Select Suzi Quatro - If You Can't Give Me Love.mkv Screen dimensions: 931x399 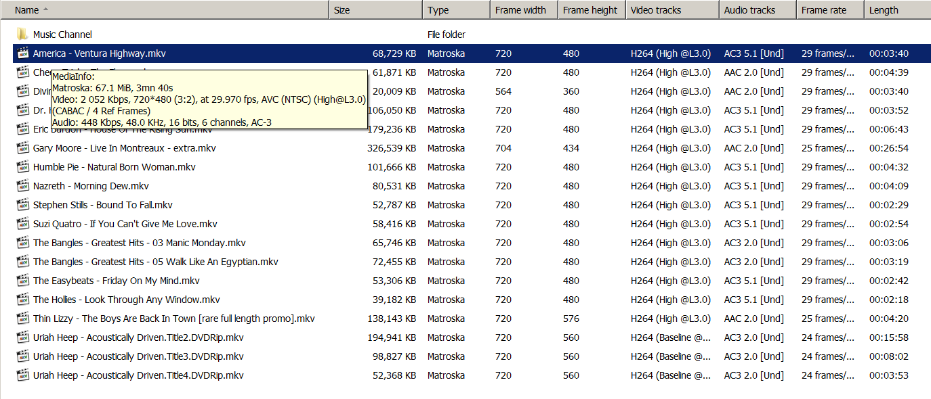(x=125, y=224)
